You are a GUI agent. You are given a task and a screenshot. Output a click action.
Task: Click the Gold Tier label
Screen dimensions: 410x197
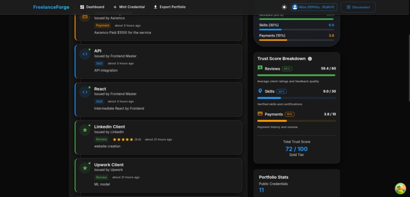tap(297, 155)
